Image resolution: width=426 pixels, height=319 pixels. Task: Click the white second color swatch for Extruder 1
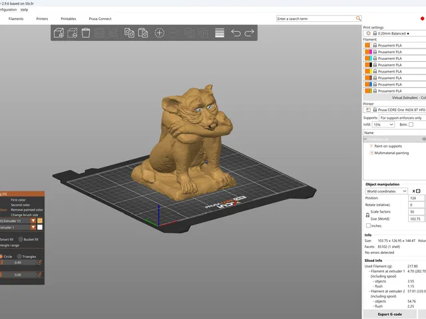(x=40, y=227)
